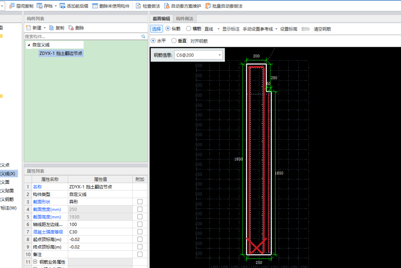Toggle the 截面形状 附加 checkbox

(140, 202)
